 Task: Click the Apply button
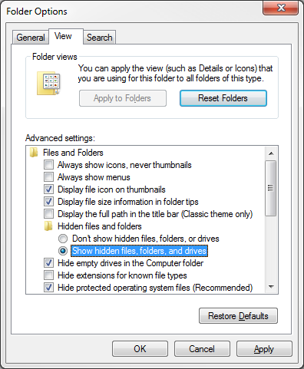[x=264, y=349]
